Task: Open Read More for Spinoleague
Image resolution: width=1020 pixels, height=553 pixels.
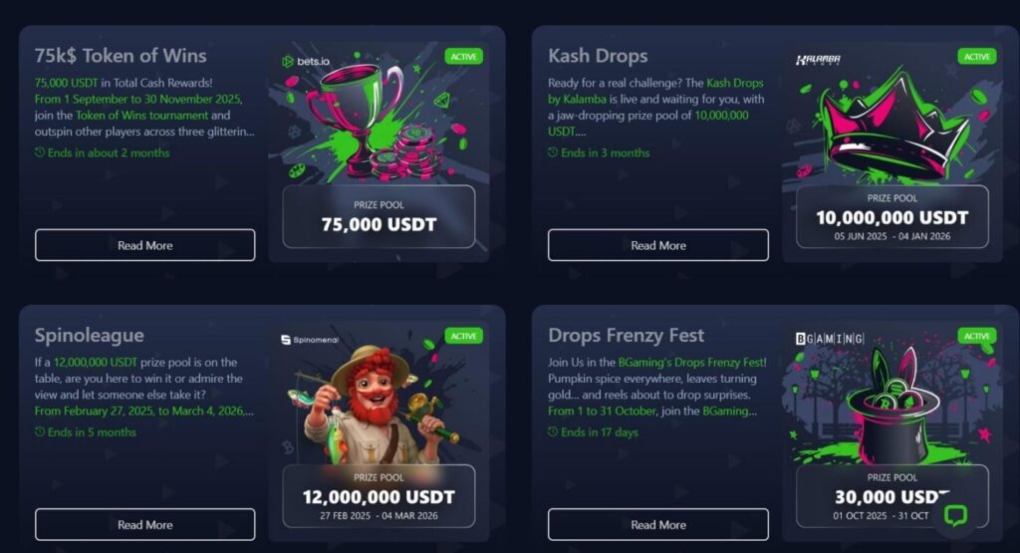Action: point(145,524)
